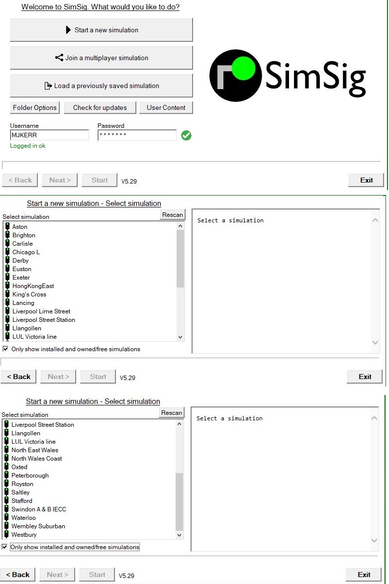Uncheck installed-only filter under list containing Aston
The height and width of the screenshot is (584, 389).
(x=5, y=349)
